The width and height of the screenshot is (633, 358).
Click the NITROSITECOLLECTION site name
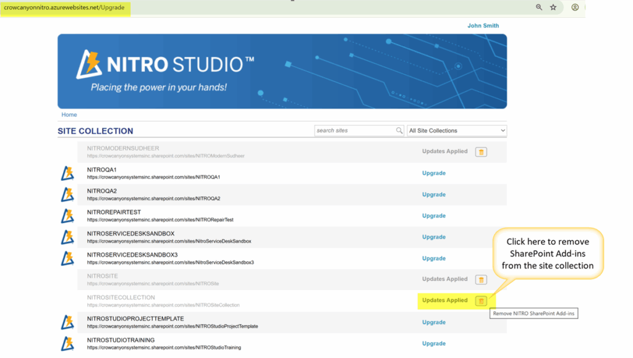click(x=121, y=298)
